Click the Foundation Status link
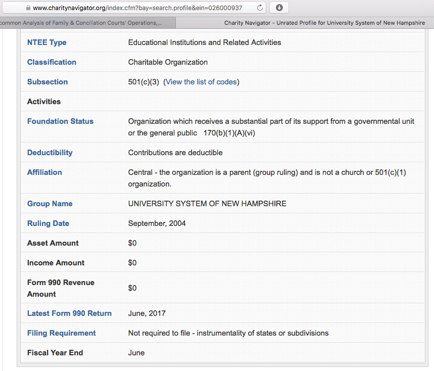Screen dimensions: 434x371 (60, 121)
